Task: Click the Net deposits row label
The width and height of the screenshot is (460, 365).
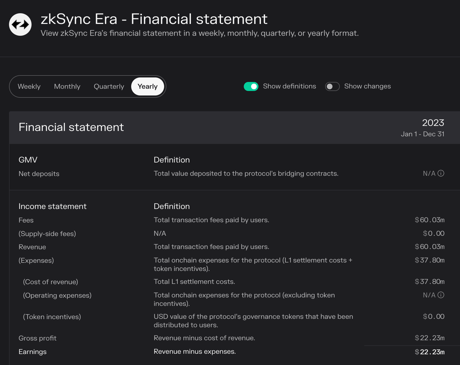Action: [39, 174]
